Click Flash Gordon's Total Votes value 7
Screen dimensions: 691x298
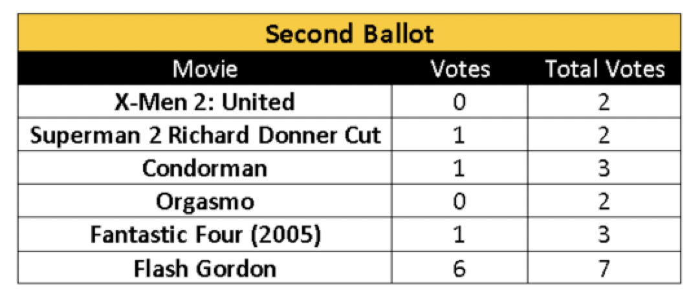point(604,268)
